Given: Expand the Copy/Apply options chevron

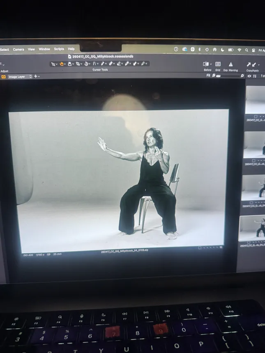Looking at the screenshot, I should pyautogui.click(x=258, y=65).
